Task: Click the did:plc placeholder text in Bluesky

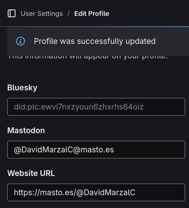Action: tap(79, 107)
